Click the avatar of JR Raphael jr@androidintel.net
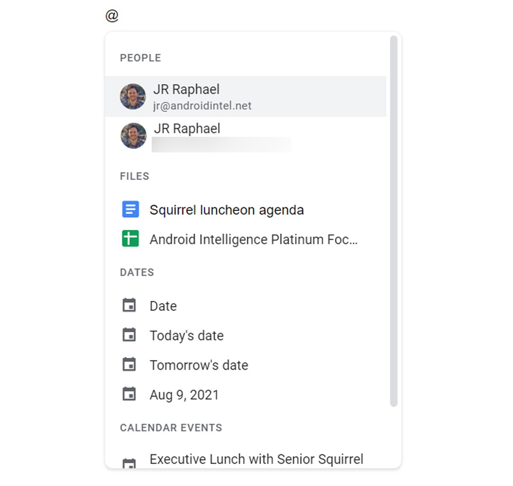Image resolution: width=513 pixels, height=486 pixels. [x=133, y=97]
